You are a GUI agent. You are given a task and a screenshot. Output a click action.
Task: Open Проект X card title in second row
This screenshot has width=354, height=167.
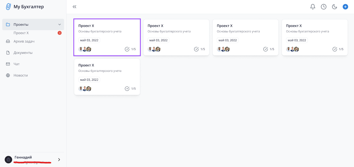(x=86, y=65)
